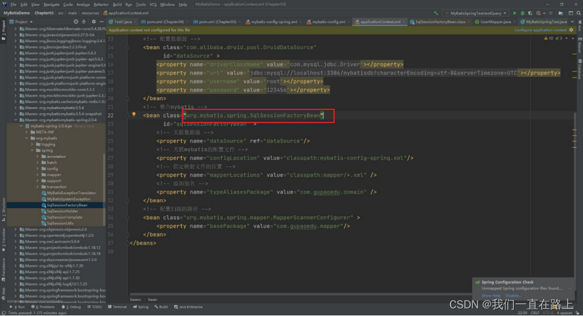
Task: Expand the META-INF folder
Action: (x=26, y=132)
